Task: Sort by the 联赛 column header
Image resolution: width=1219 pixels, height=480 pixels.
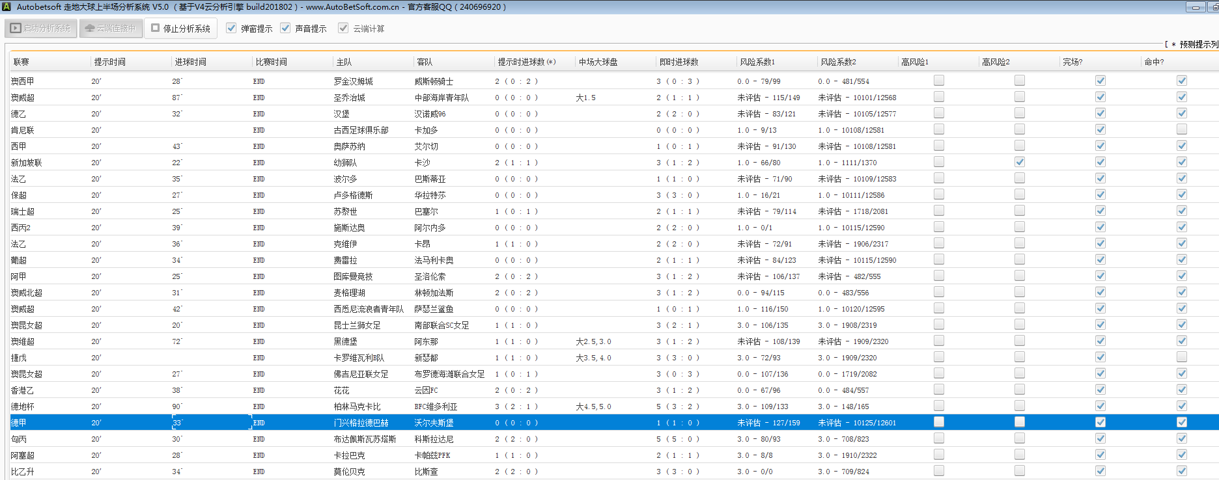Action: (x=21, y=62)
